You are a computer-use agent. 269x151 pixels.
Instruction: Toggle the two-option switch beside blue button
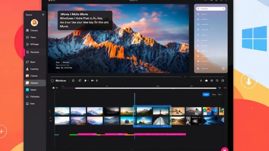click(x=217, y=94)
